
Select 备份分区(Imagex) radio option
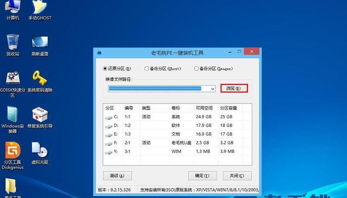196,68
